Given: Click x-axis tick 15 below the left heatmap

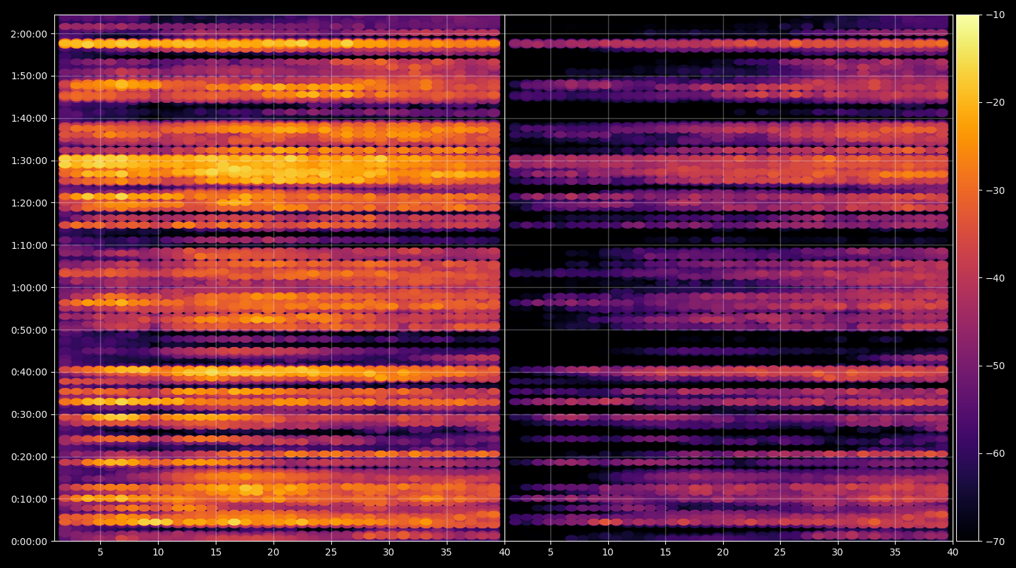Looking at the screenshot, I should pos(216,553).
